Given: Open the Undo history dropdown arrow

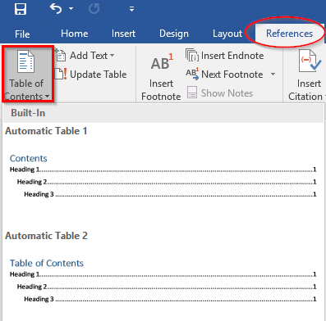Looking at the screenshot, I should pyautogui.click(x=71, y=9).
